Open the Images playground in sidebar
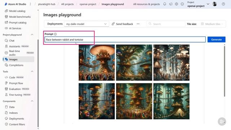The width and height of the screenshot is (231, 130). tap(18, 59)
